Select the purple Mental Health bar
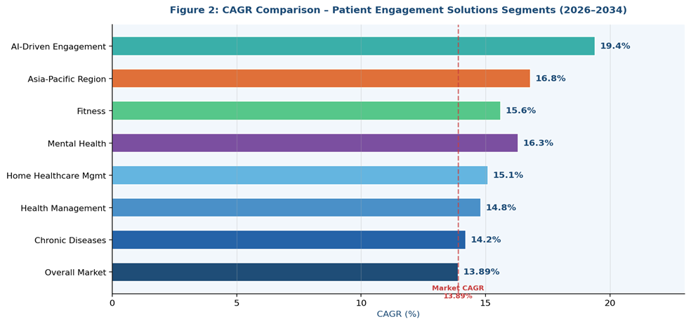The image size is (691, 324). pyautogui.click(x=314, y=143)
